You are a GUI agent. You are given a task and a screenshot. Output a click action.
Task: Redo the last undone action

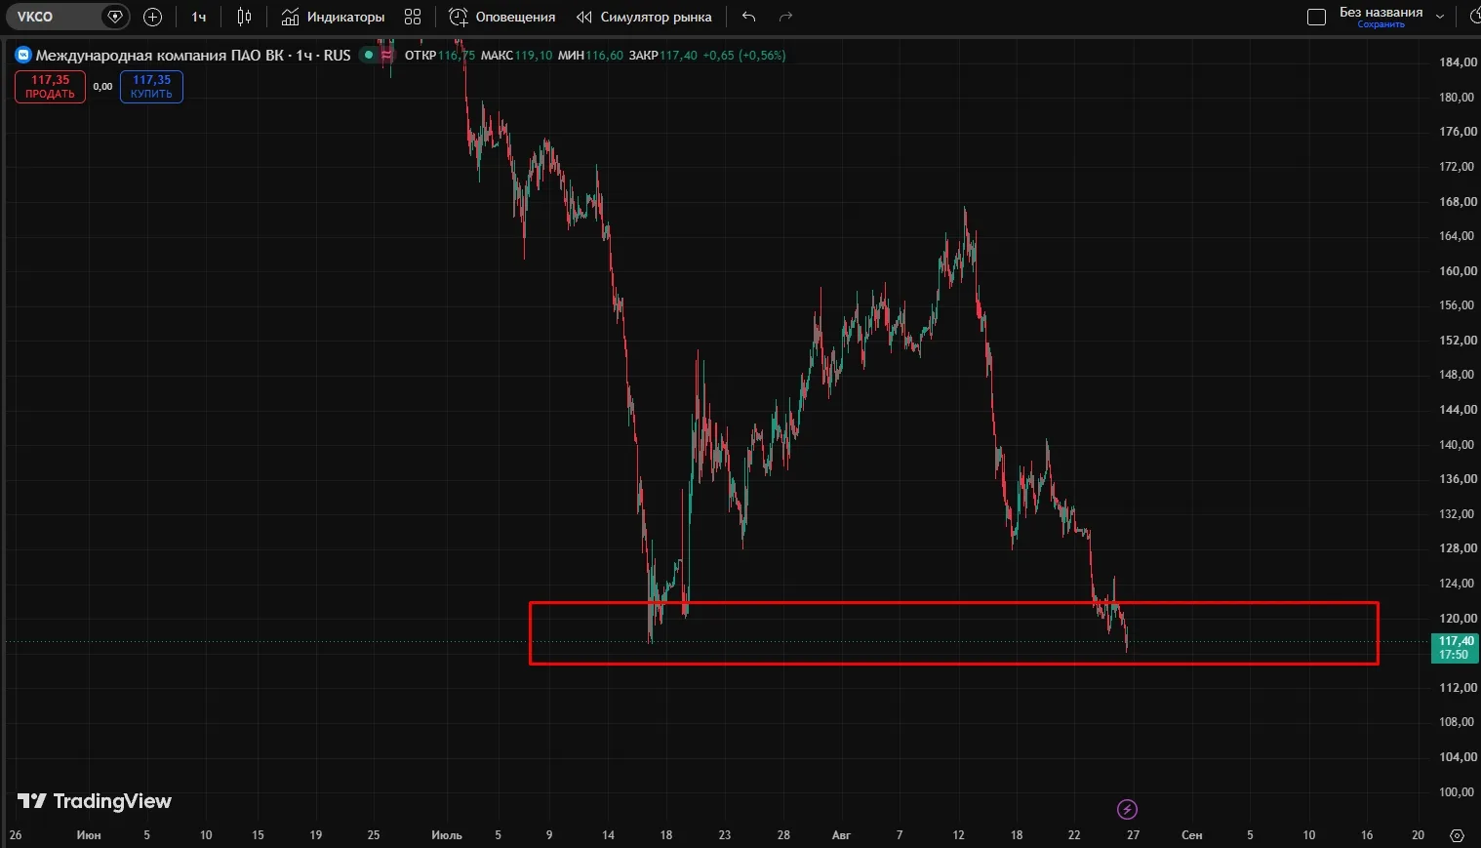pos(786,17)
